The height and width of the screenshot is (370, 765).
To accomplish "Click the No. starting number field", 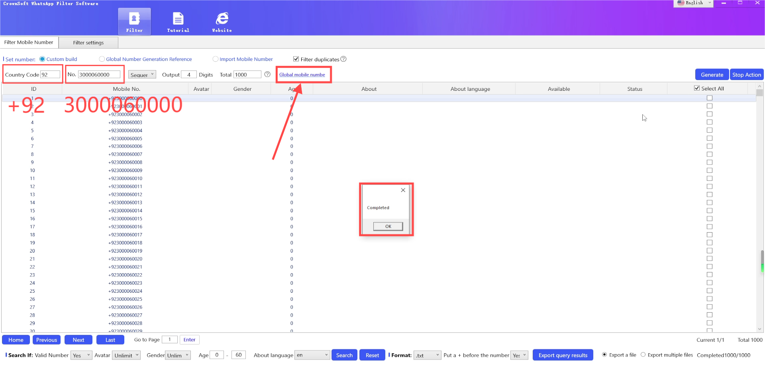I will (x=99, y=74).
